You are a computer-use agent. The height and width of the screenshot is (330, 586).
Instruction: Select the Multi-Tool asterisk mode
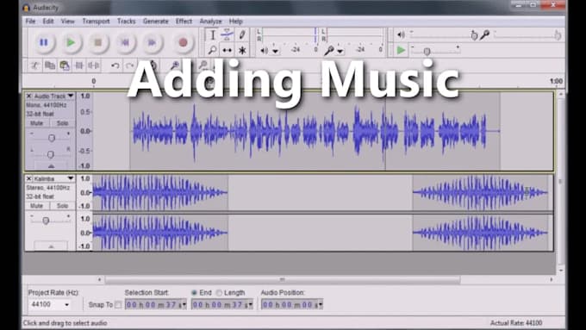click(x=242, y=50)
